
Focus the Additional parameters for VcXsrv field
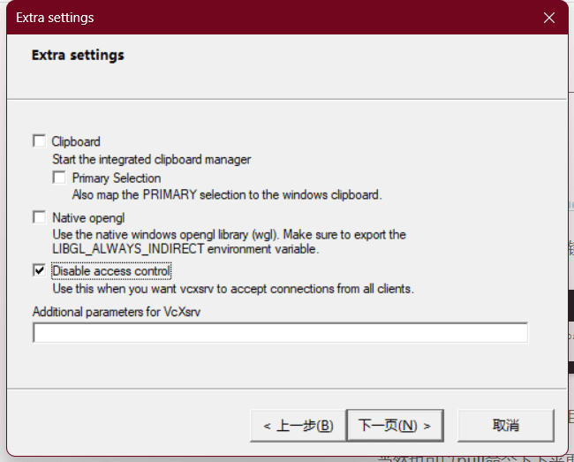coord(280,333)
